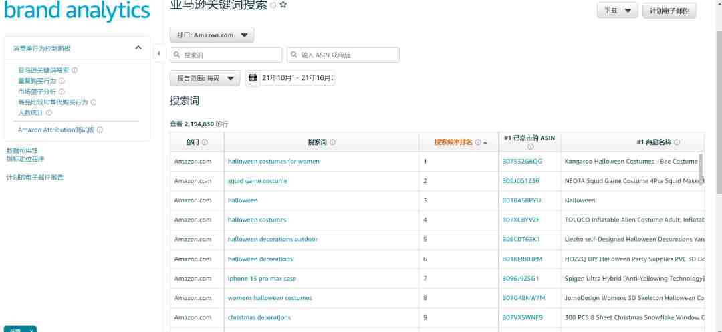Click the 输入 ASIN 或商品 input field
722x332 pixels.
pos(343,55)
